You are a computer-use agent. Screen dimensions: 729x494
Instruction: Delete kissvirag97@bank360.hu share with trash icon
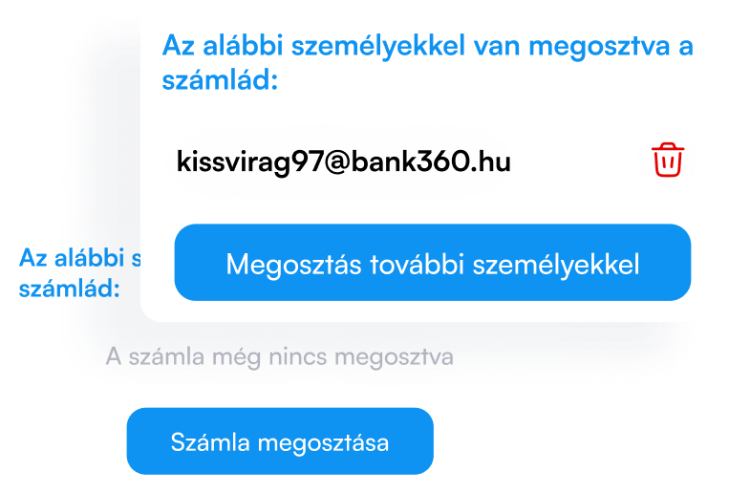click(668, 160)
